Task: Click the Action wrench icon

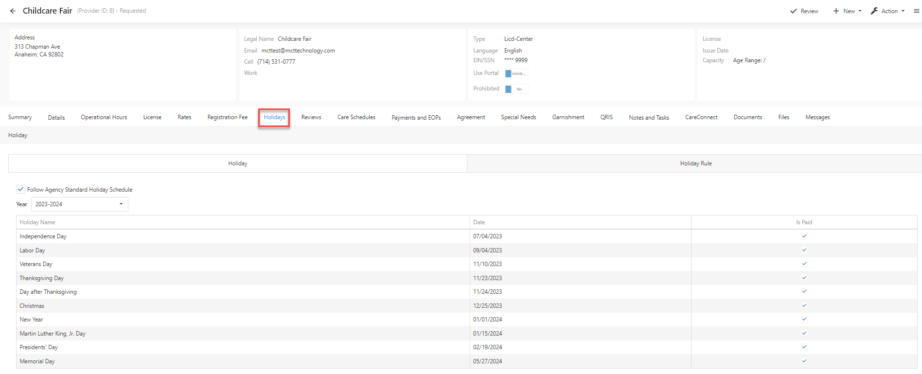Action: 874,11
